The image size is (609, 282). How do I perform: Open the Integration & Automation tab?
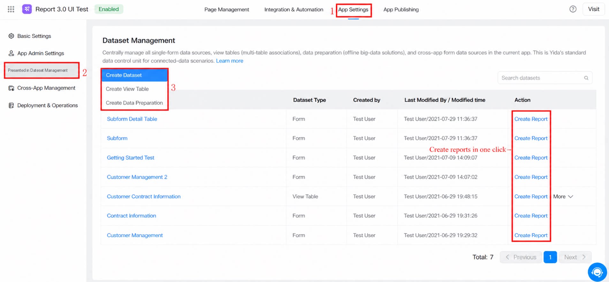click(x=293, y=10)
